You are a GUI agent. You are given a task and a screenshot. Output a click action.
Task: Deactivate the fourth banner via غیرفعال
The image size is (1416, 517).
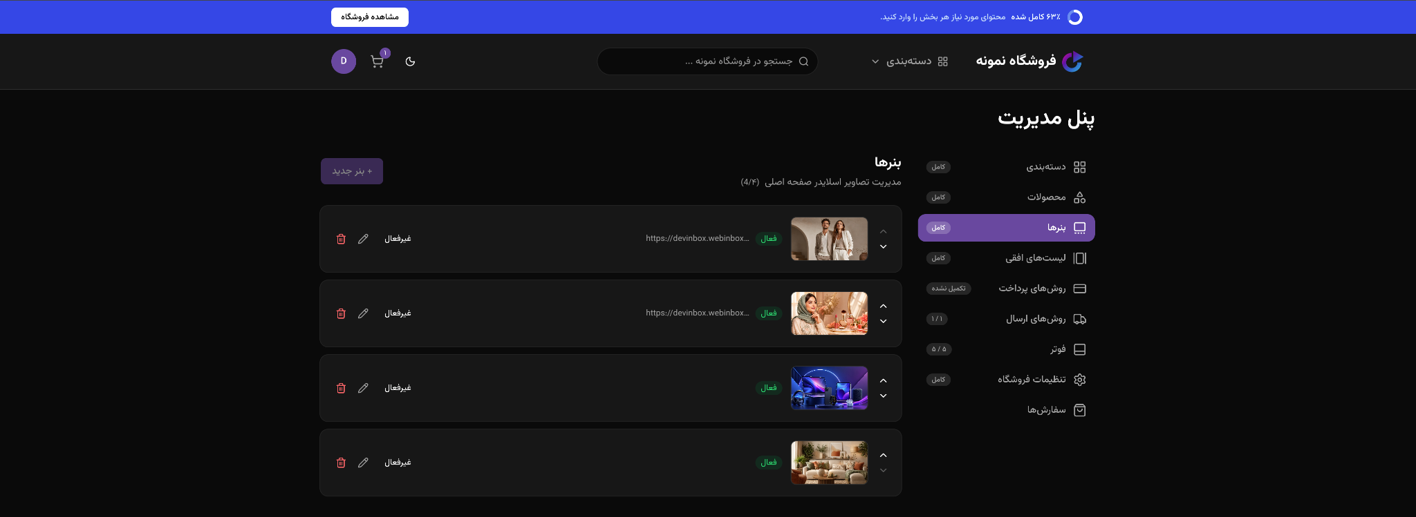(x=398, y=462)
